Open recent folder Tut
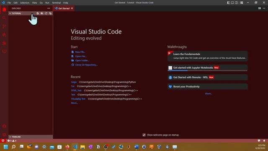268x151 pixels. (x=73, y=86)
